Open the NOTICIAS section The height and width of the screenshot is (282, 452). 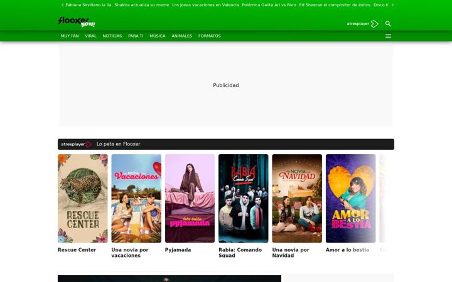click(112, 36)
